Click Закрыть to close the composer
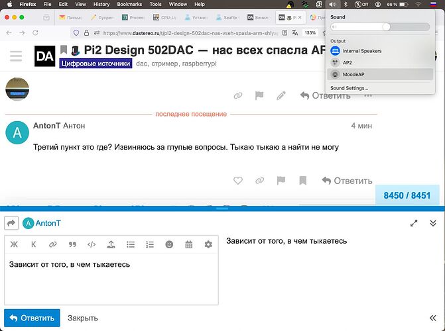 pos(83,318)
